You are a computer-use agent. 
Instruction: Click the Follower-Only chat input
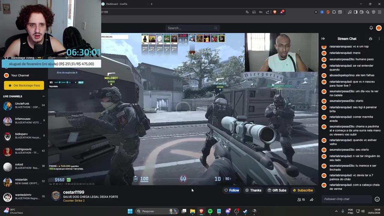coord(346,199)
